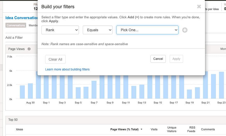Click the Add (+) rule icon
The image size is (226, 136).
coord(185,30)
